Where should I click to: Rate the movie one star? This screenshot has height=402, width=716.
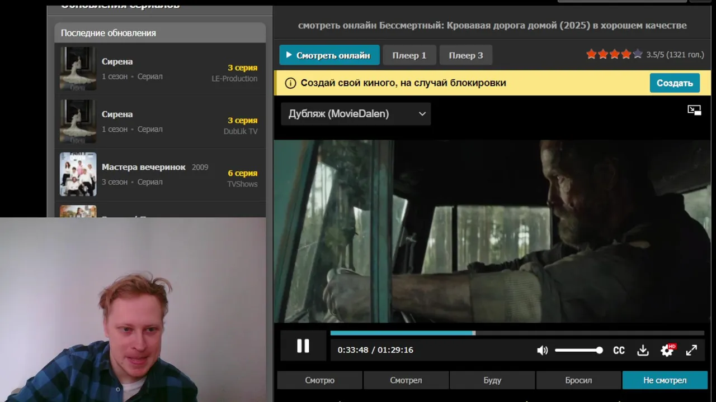coord(591,54)
